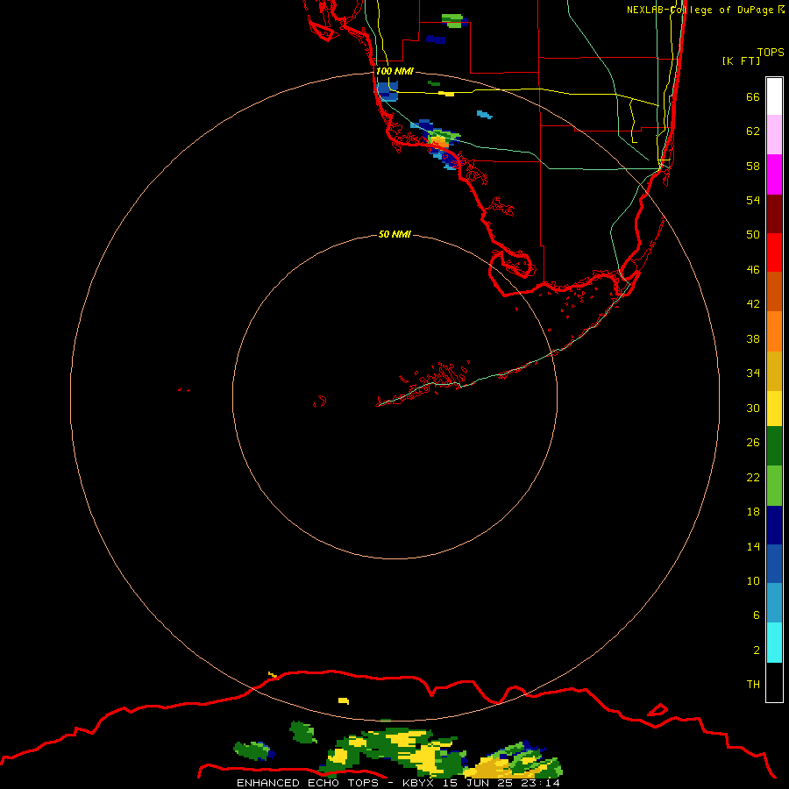Click the 6 value on legend scale
This screenshot has height=789, width=789.
click(x=756, y=615)
